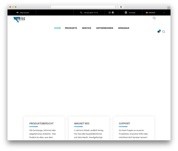
Task: Click text '3 Jahre in Arbeit, endlich fertig.'
Action: [89, 130]
